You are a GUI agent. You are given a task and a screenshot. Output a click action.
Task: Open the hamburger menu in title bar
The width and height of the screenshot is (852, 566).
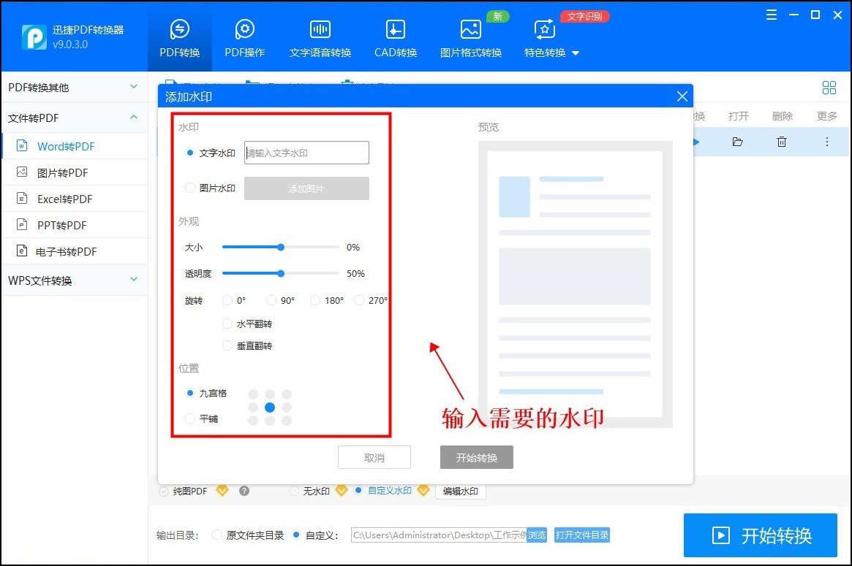point(771,14)
